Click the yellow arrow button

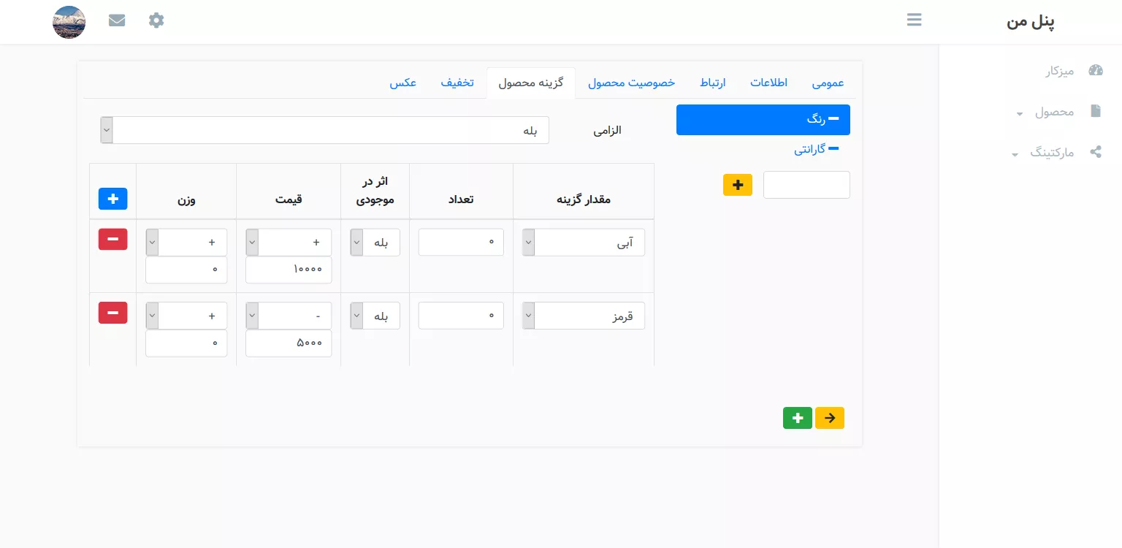830,418
